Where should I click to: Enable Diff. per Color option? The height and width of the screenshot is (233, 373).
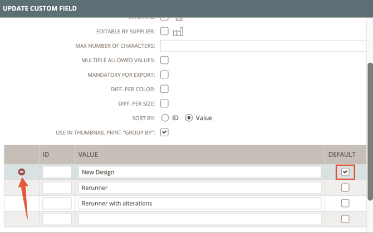point(164,89)
